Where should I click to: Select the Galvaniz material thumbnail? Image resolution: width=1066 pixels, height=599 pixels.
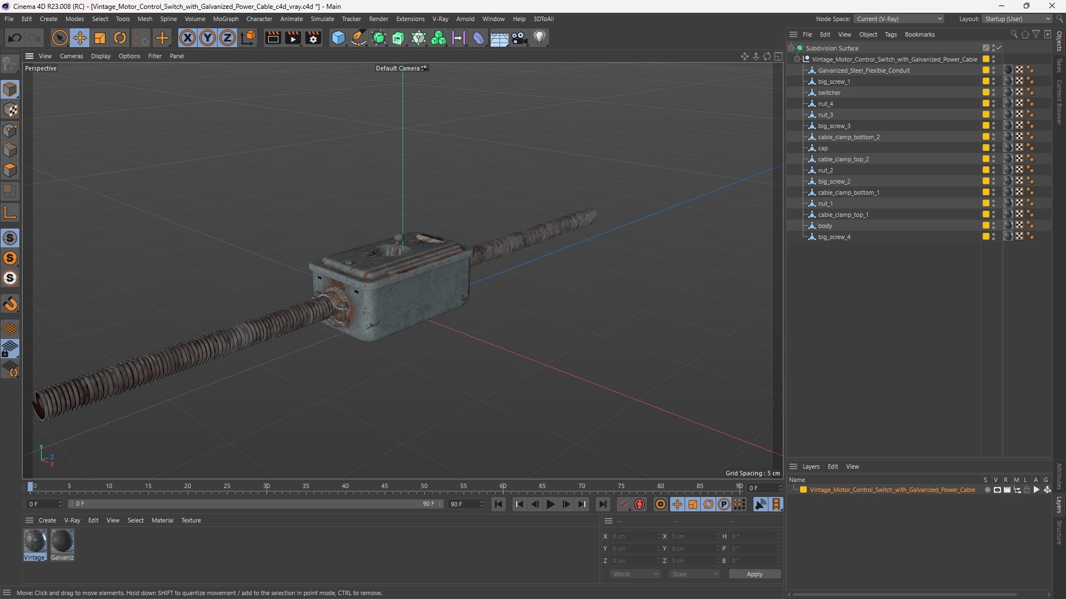tap(62, 541)
